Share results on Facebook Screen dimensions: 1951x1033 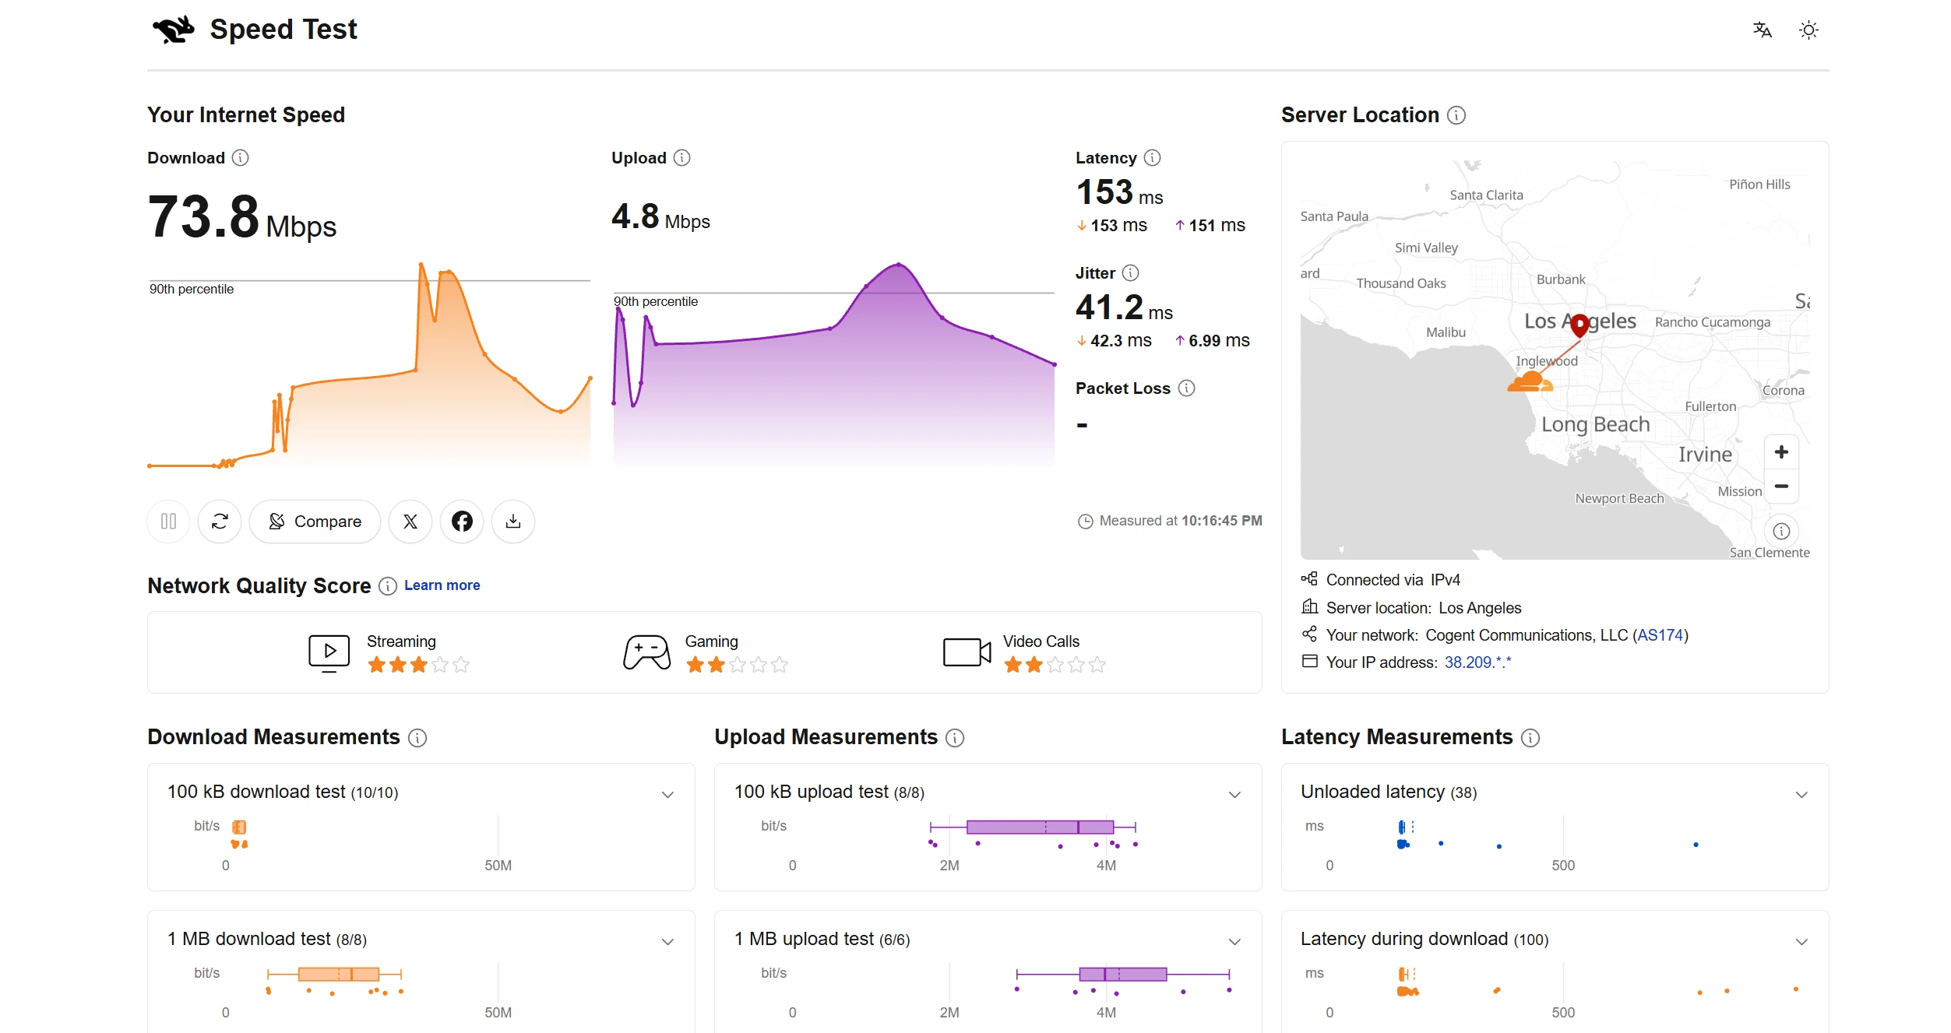(462, 521)
